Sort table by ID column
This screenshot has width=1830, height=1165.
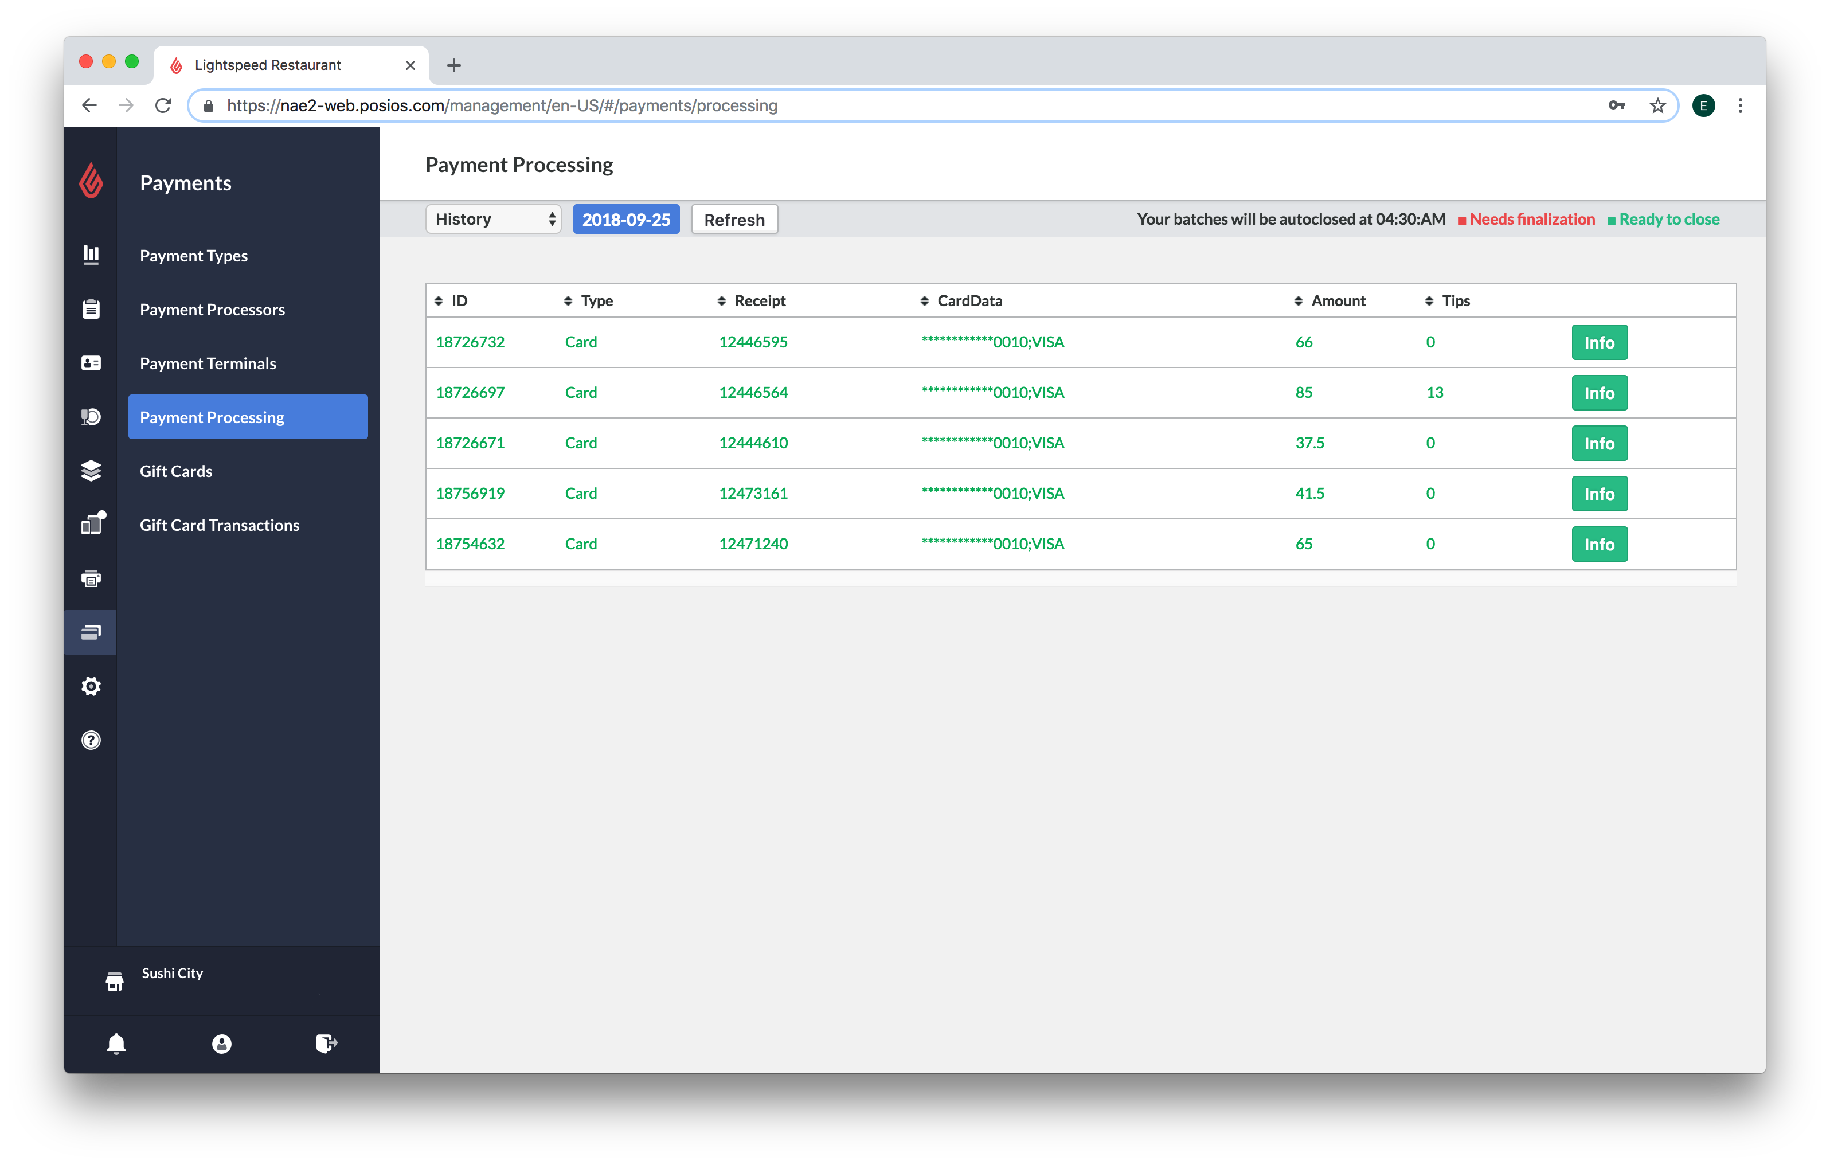pyautogui.click(x=451, y=301)
